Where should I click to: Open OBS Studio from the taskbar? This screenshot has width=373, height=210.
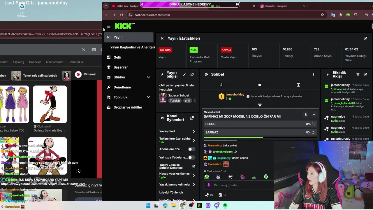click(191, 205)
